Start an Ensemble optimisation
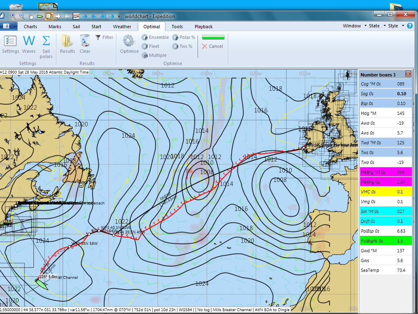418x314 pixels. pos(155,37)
